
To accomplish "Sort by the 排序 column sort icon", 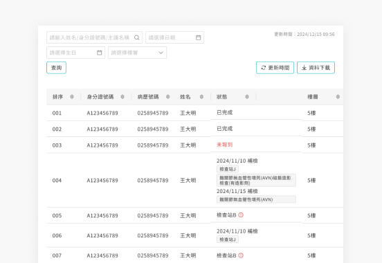I will [72, 97].
